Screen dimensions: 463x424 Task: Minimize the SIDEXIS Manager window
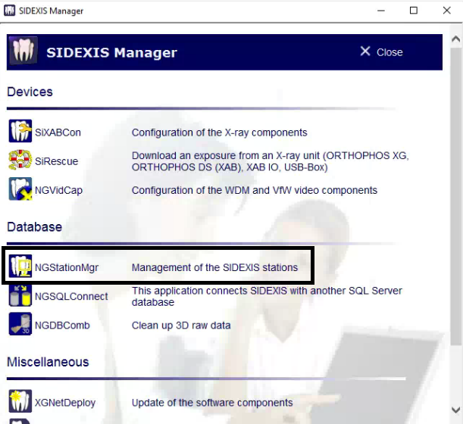coord(381,11)
